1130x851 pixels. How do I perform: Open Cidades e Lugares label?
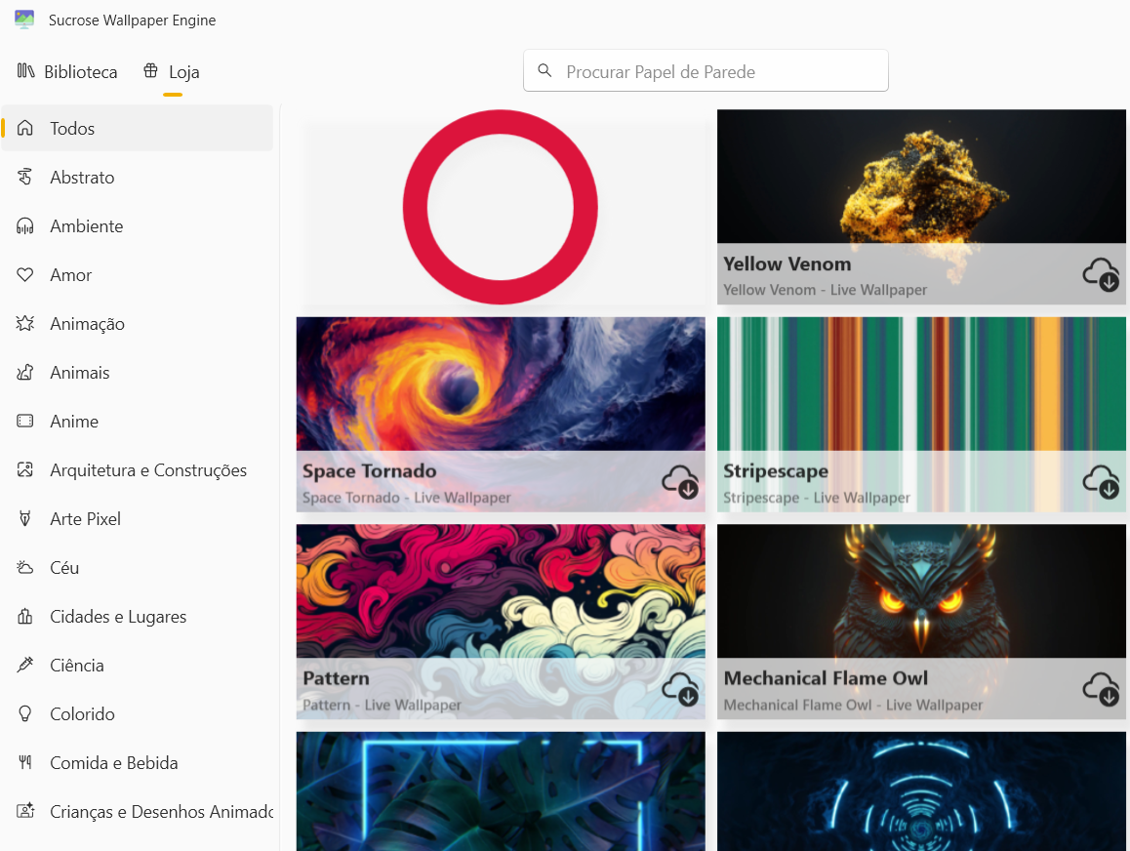(118, 617)
